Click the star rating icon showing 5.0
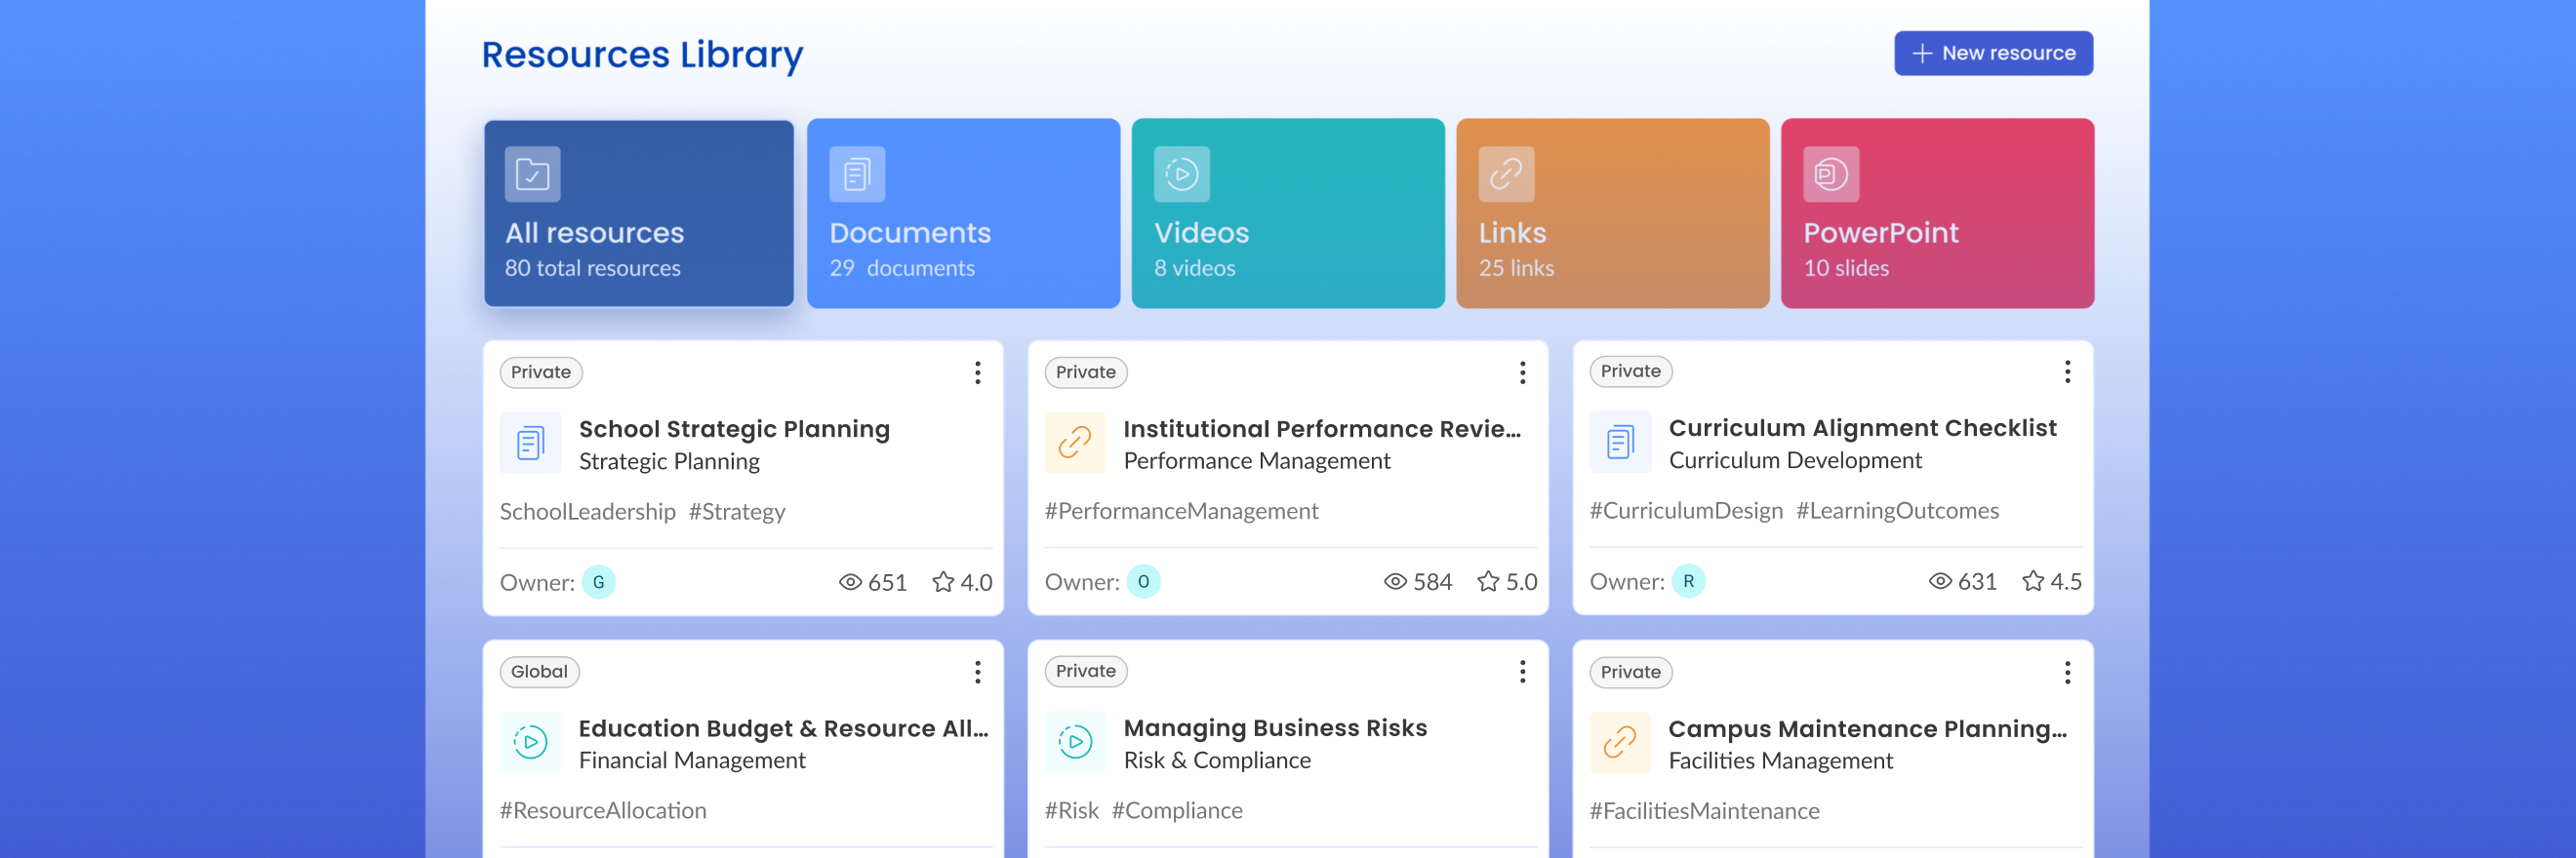The image size is (2576, 858). pos(1487,581)
